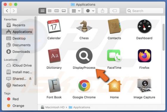Open the group-by arrangement dropdown

point(75,11)
